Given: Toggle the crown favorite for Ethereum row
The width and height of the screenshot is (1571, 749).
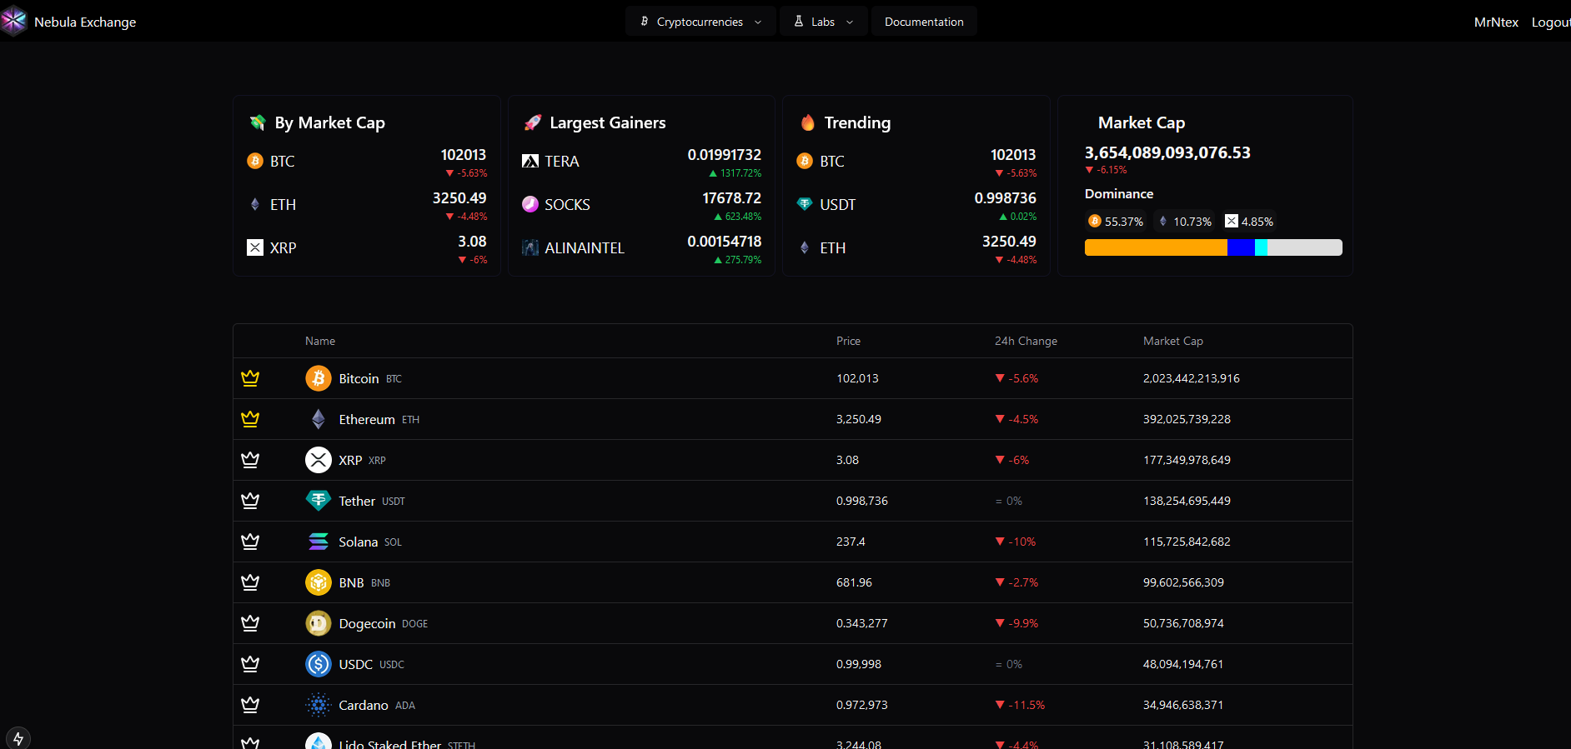Looking at the screenshot, I should 250,419.
